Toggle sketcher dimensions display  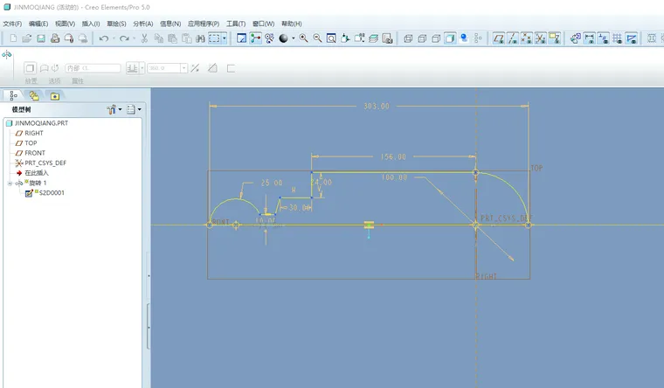click(590, 38)
